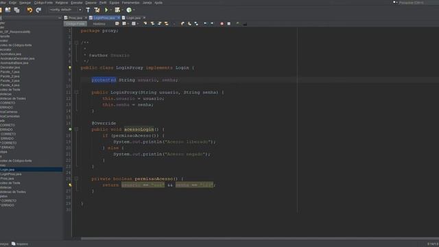Switch to the Histórico history view

pos(99,24)
